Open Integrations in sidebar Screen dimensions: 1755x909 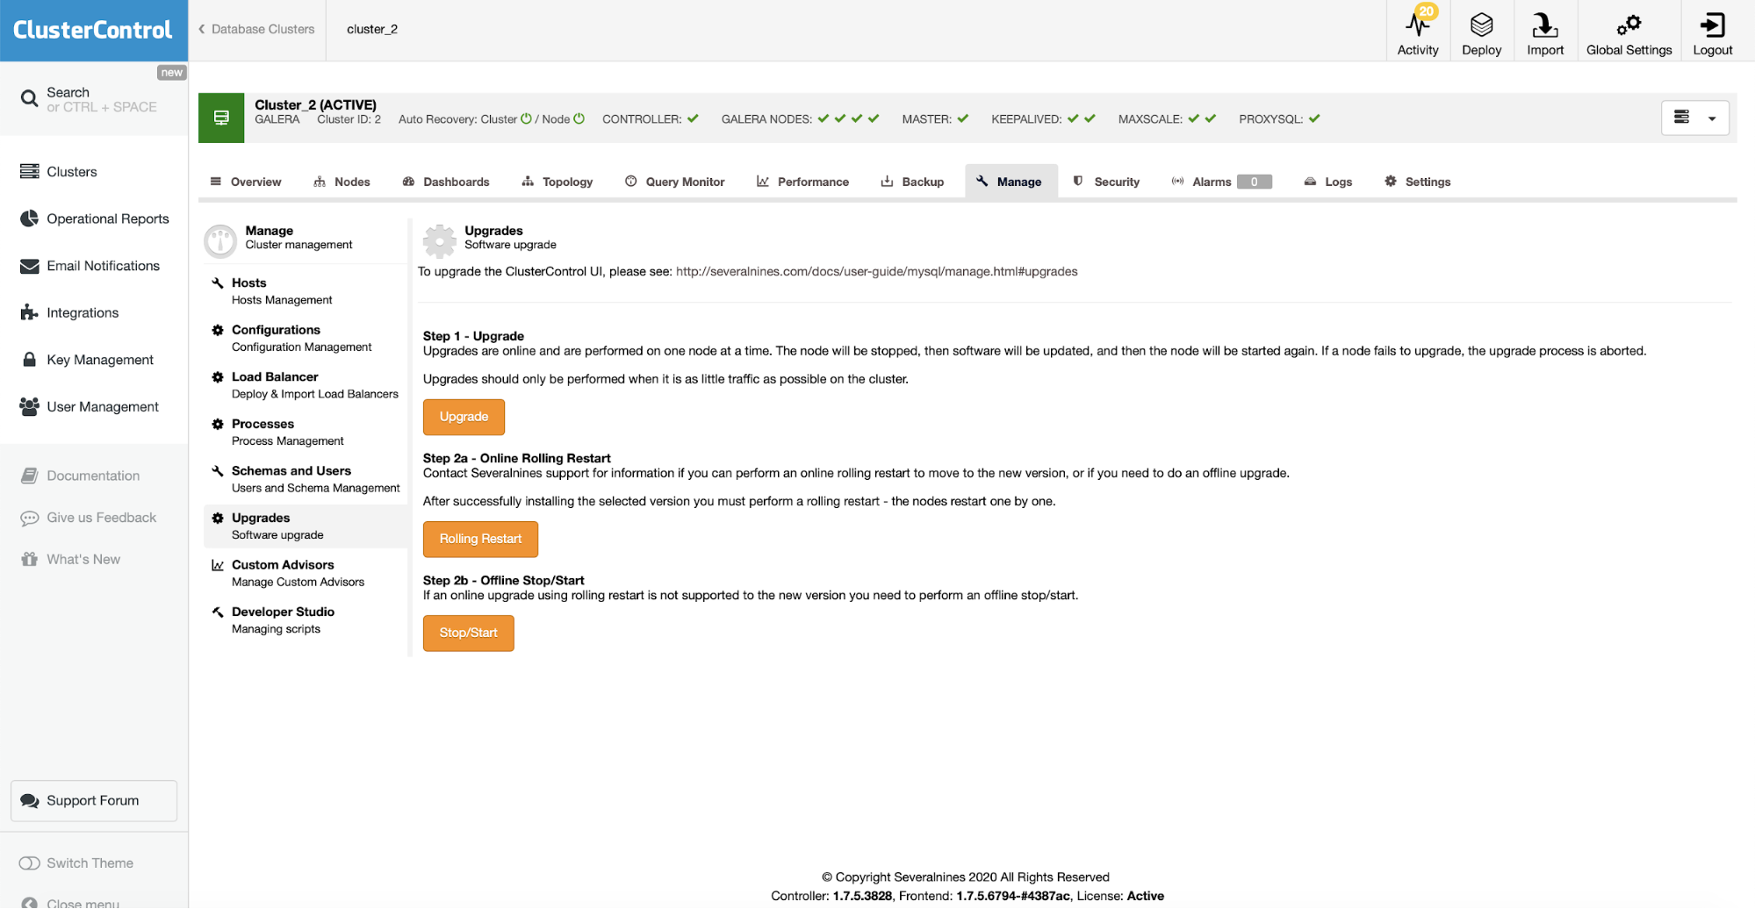tap(69, 312)
